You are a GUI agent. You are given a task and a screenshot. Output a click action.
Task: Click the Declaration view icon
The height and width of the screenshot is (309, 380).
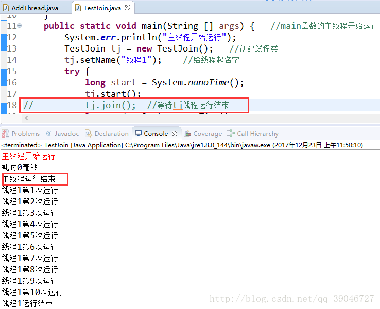coord(89,133)
